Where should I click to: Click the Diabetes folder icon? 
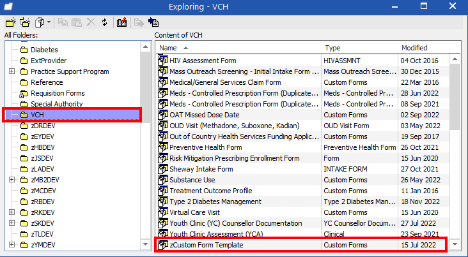tap(24, 50)
